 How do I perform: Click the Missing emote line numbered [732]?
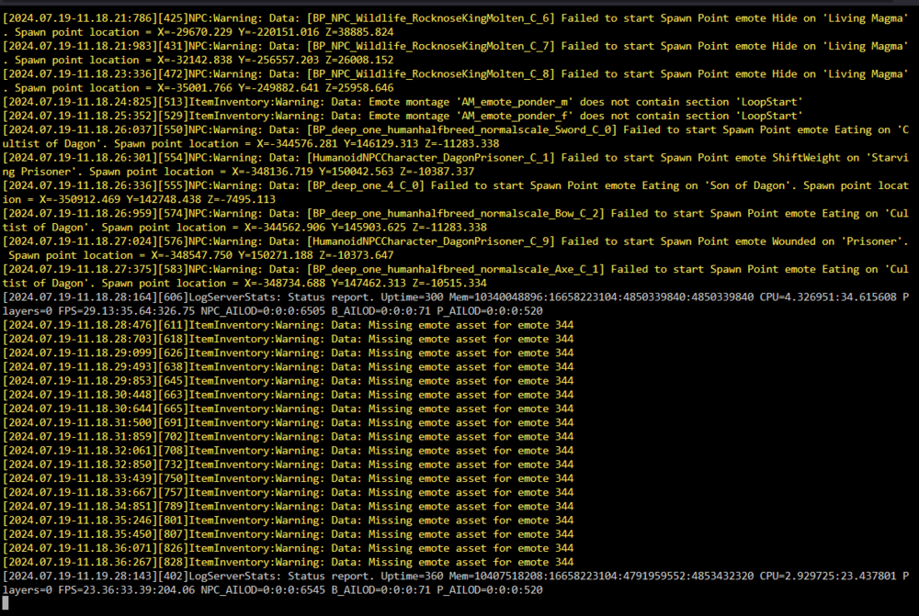[x=288, y=465]
